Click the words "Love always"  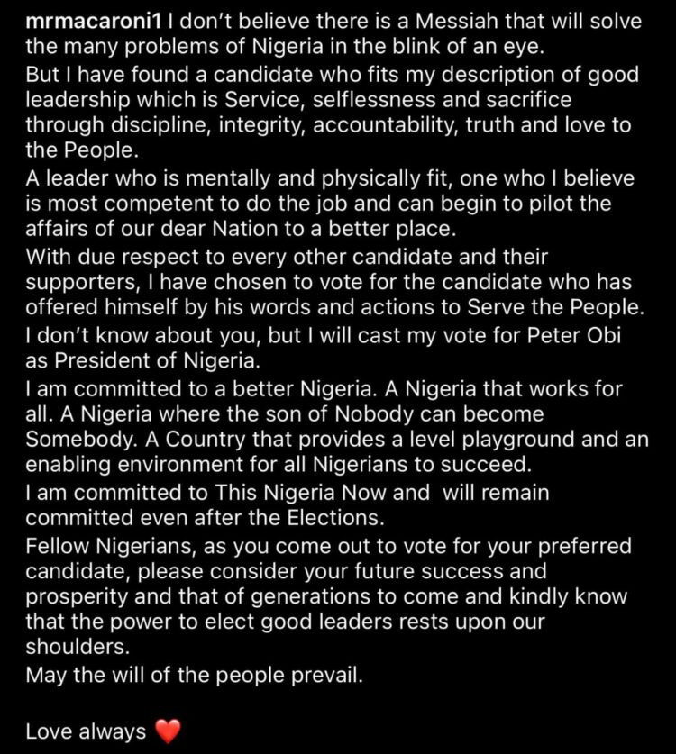pos(86,731)
